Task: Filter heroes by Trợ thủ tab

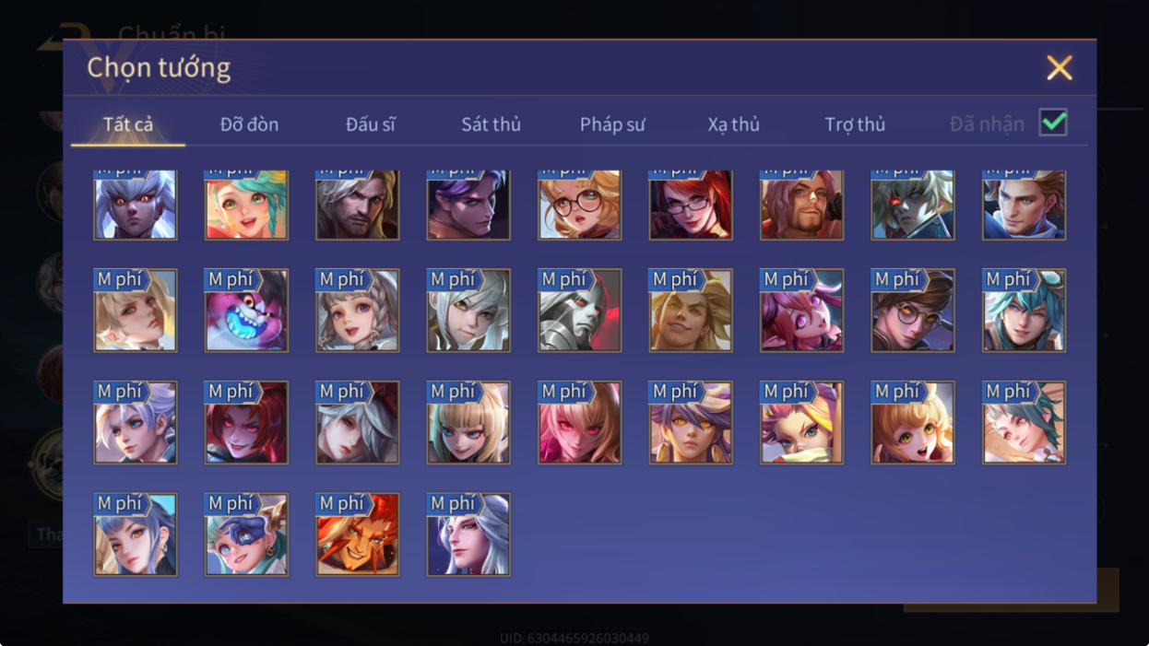Action: (x=855, y=124)
